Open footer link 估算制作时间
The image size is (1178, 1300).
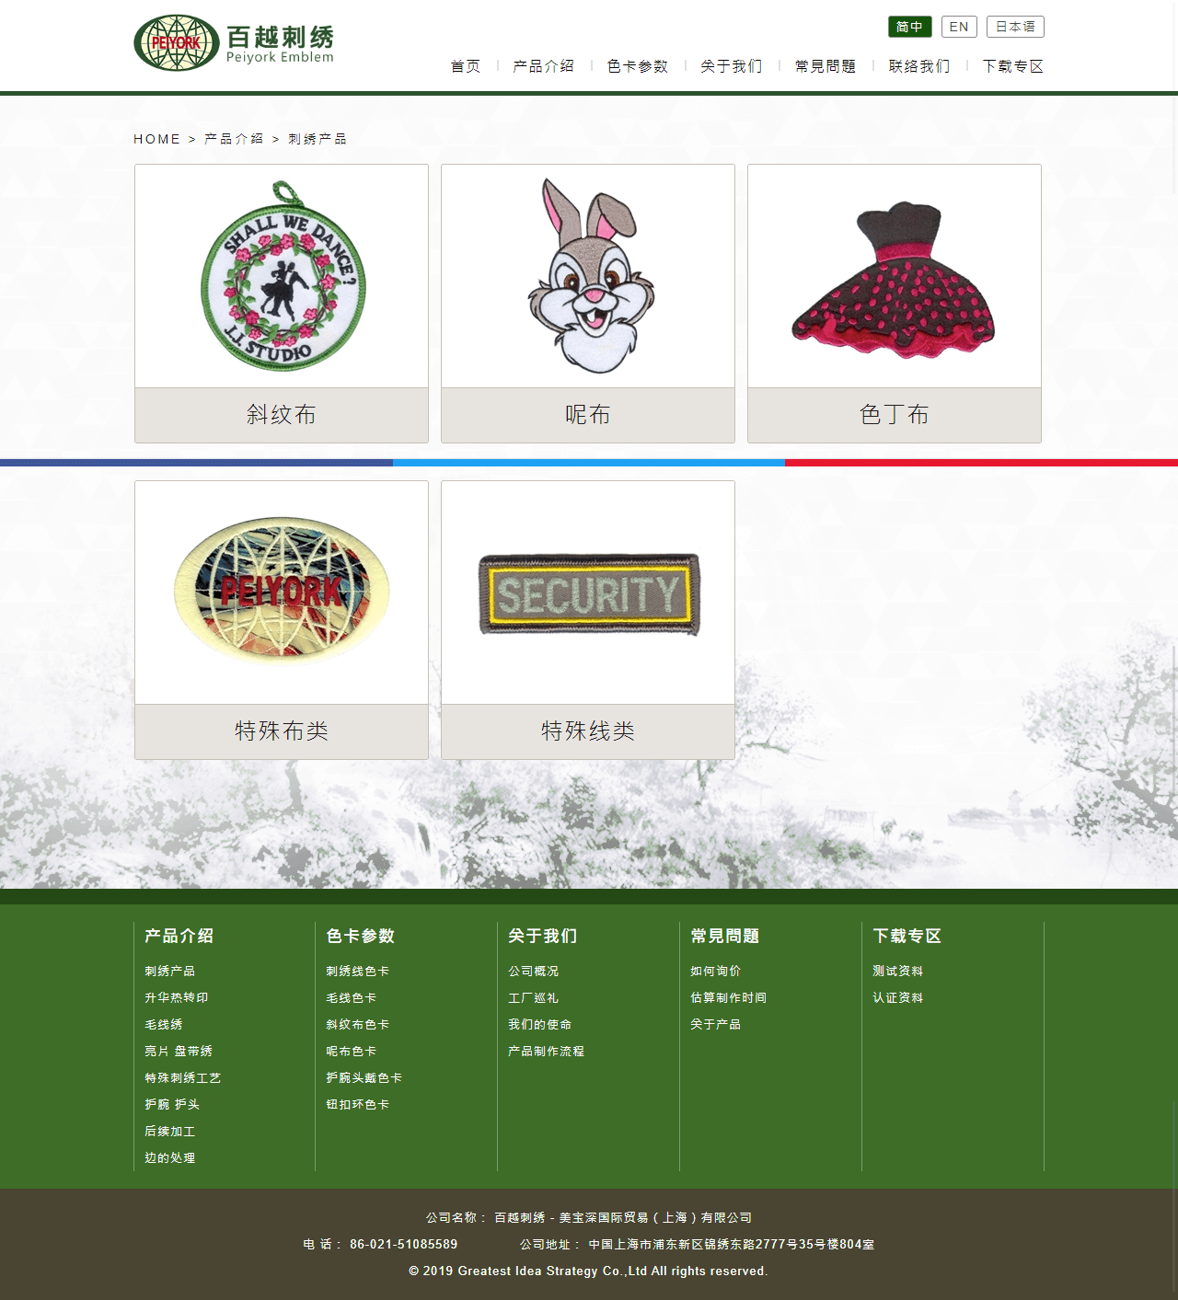pos(729,997)
